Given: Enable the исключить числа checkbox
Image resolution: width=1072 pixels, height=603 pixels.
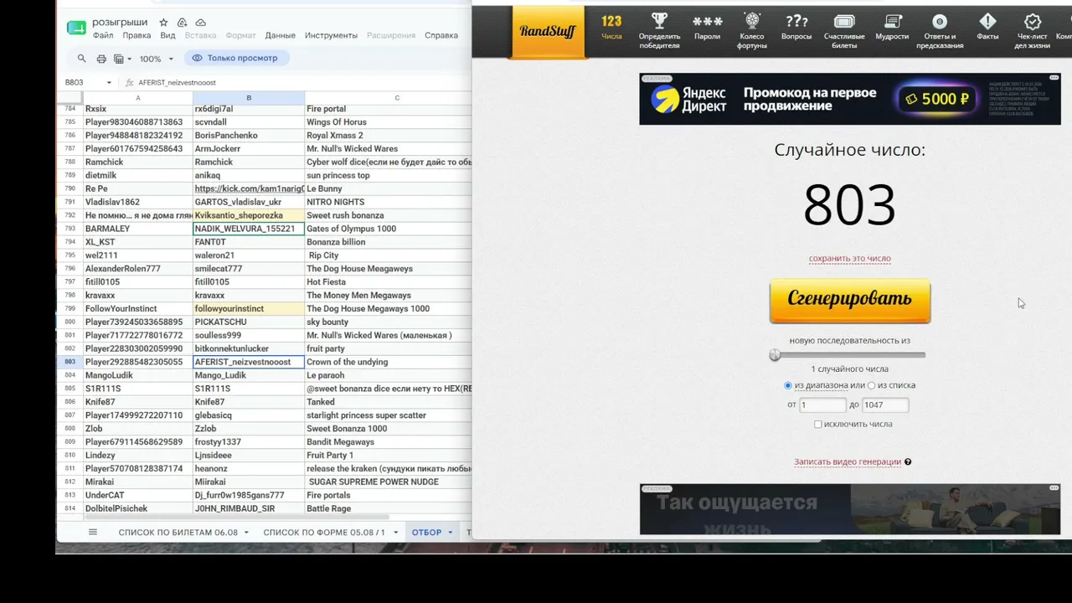Looking at the screenshot, I should coord(817,425).
